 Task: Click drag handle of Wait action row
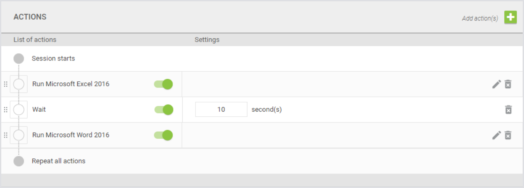click(x=5, y=110)
